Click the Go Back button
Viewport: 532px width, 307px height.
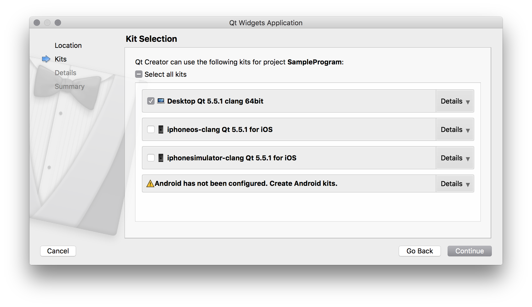(x=420, y=251)
